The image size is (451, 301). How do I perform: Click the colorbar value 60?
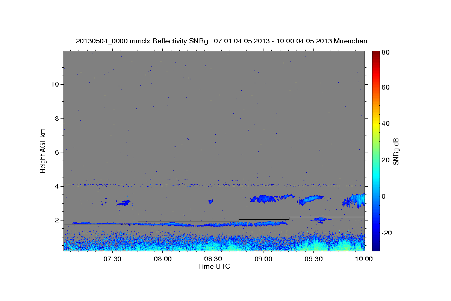[385, 87]
